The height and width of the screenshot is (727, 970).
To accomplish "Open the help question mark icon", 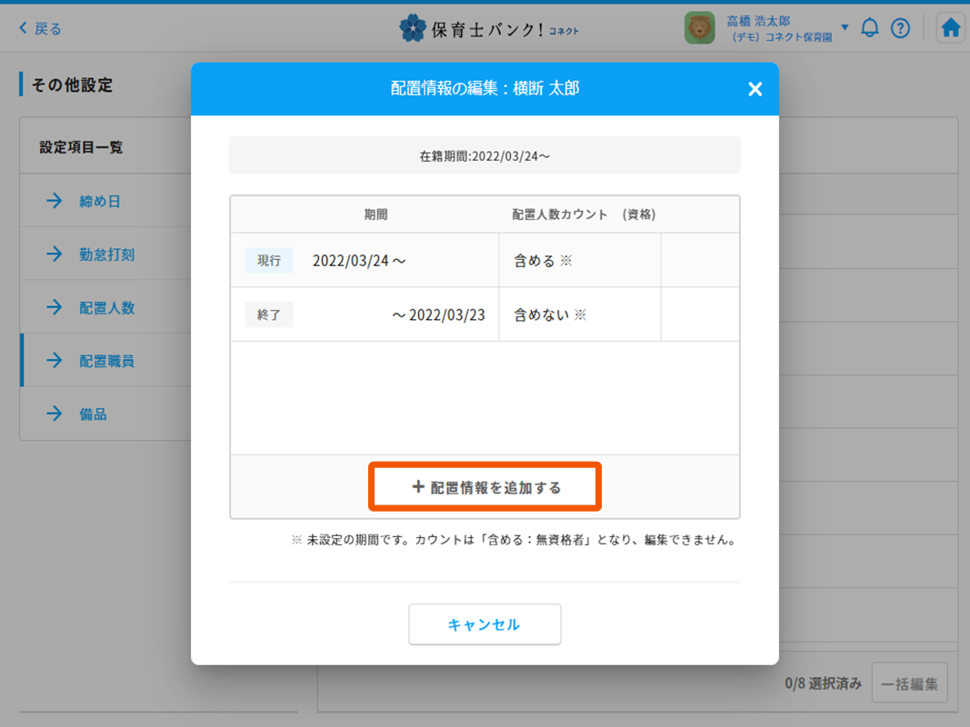I will [x=900, y=28].
